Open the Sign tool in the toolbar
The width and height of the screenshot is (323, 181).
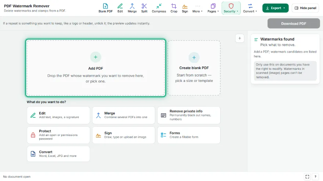[185, 8]
